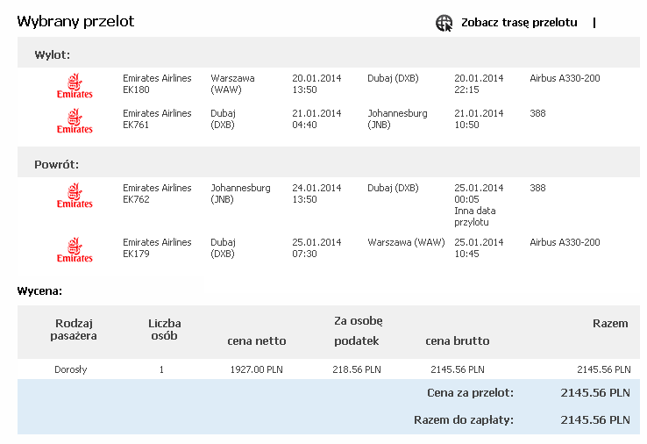The height and width of the screenshot is (444, 647).
Task: Click the Dorosły passenger row label
Action: point(70,369)
